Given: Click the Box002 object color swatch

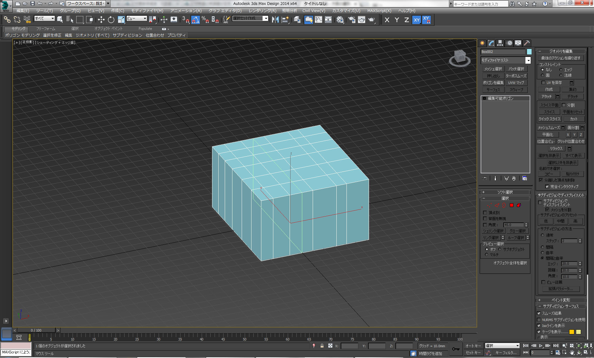Looking at the screenshot, I should pyautogui.click(x=529, y=52).
